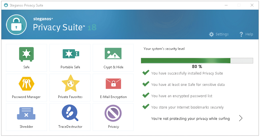The height and width of the screenshot is (138, 260).
Task: Click the security level progress bar
Action: [197, 61]
